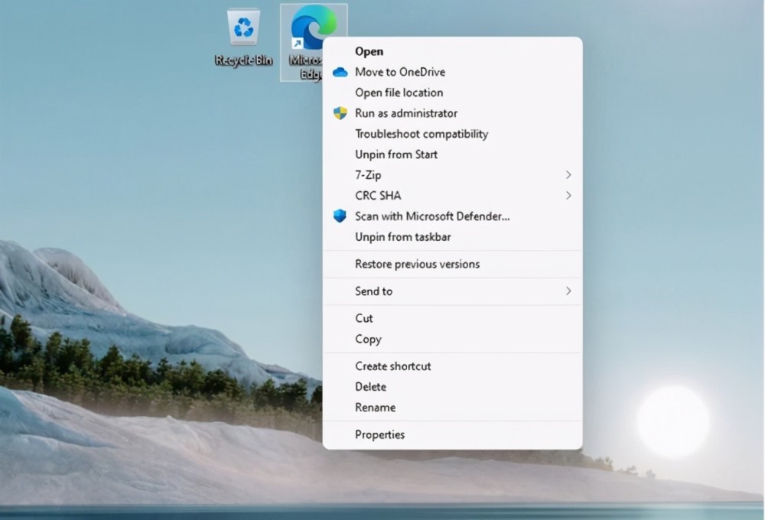This screenshot has width=765, height=520.
Task: Select Cut in the context menu
Action: pyautogui.click(x=364, y=318)
